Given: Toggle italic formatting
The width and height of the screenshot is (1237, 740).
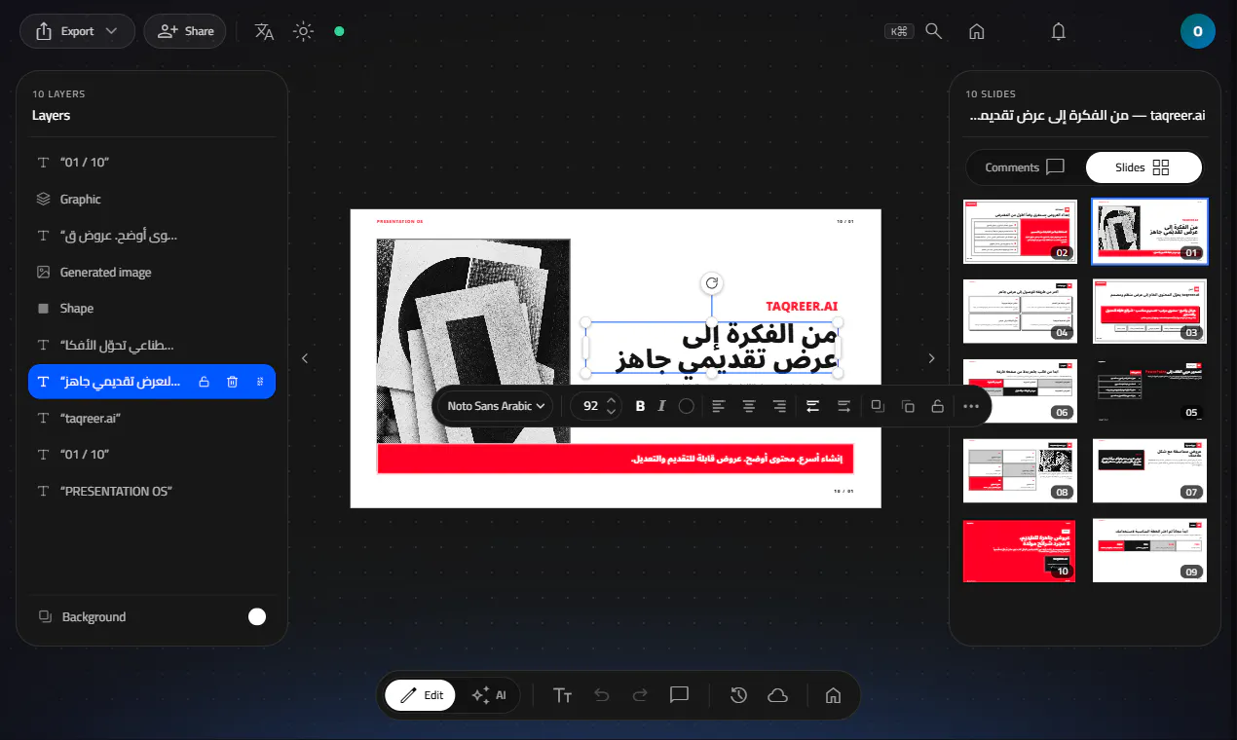Looking at the screenshot, I should (661, 406).
